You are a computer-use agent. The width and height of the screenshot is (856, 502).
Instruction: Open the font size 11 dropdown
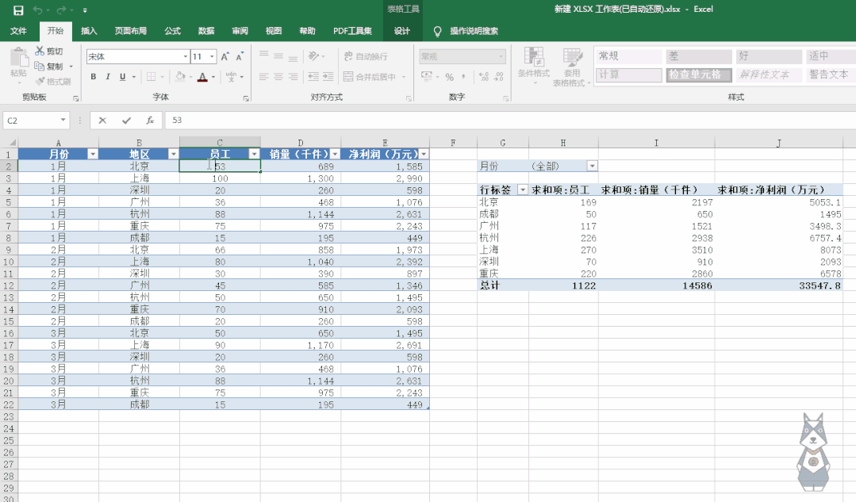(x=211, y=57)
